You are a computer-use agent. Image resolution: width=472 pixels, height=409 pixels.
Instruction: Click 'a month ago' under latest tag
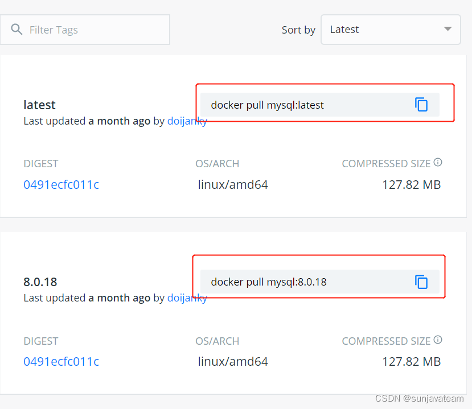[x=119, y=121]
